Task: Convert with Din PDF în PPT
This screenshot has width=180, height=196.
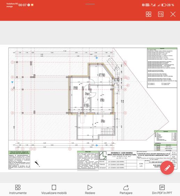Action: pos(162,189)
